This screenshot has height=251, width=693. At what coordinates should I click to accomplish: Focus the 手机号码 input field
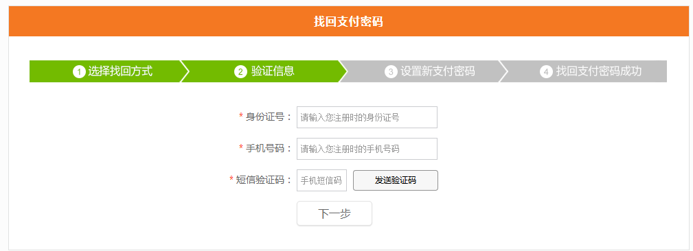pos(367,149)
